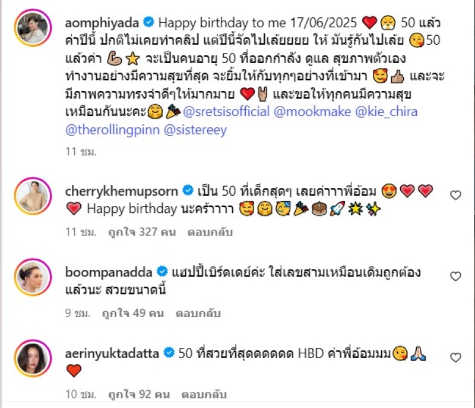
Task: Reply to cherrykhemupsorn's comment via ตอบกลับ
Action: (x=210, y=233)
